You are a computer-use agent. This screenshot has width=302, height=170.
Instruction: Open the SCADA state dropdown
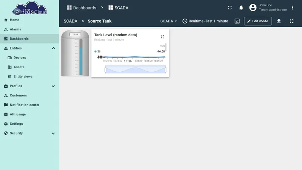(x=168, y=21)
